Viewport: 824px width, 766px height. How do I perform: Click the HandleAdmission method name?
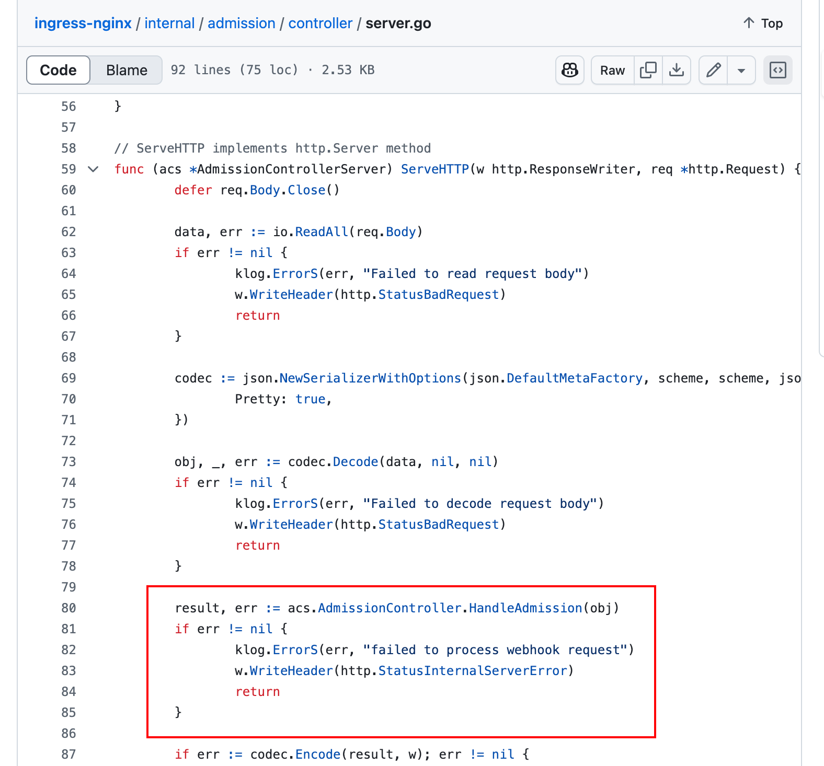[x=525, y=608]
